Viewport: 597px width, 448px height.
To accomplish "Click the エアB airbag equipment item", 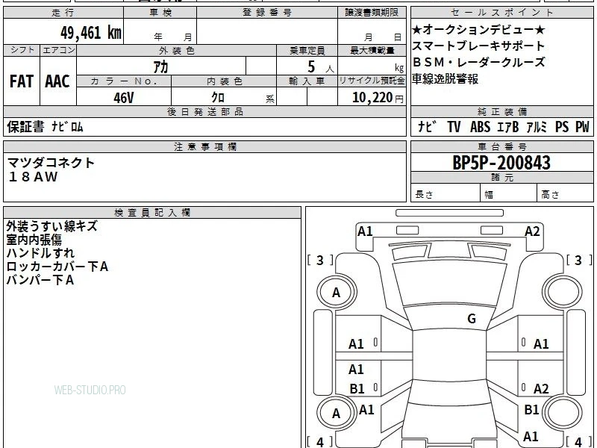I will pos(508,127).
